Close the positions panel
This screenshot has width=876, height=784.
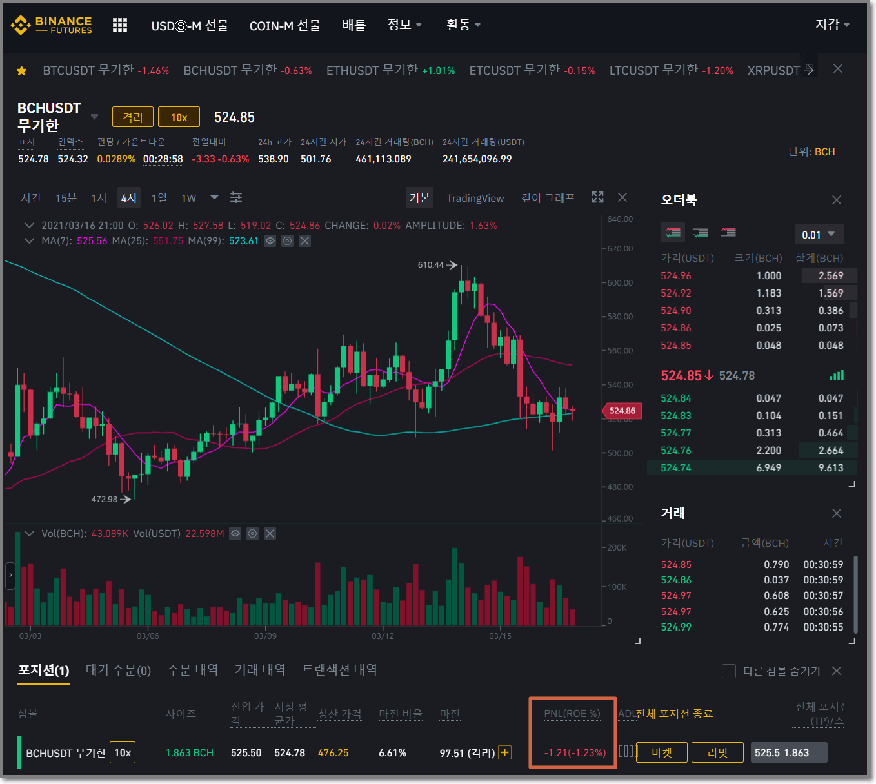(837, 671)
